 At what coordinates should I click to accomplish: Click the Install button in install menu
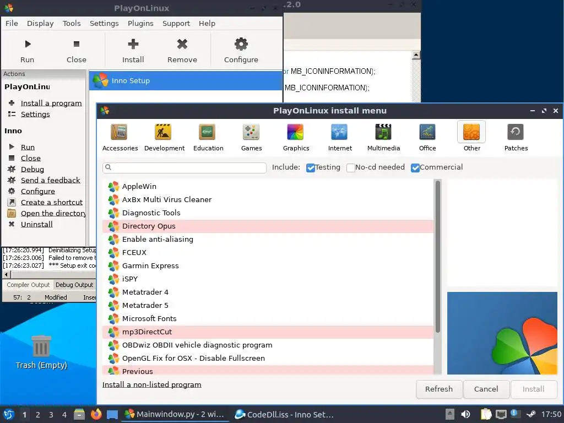click(x=533, y=389)
